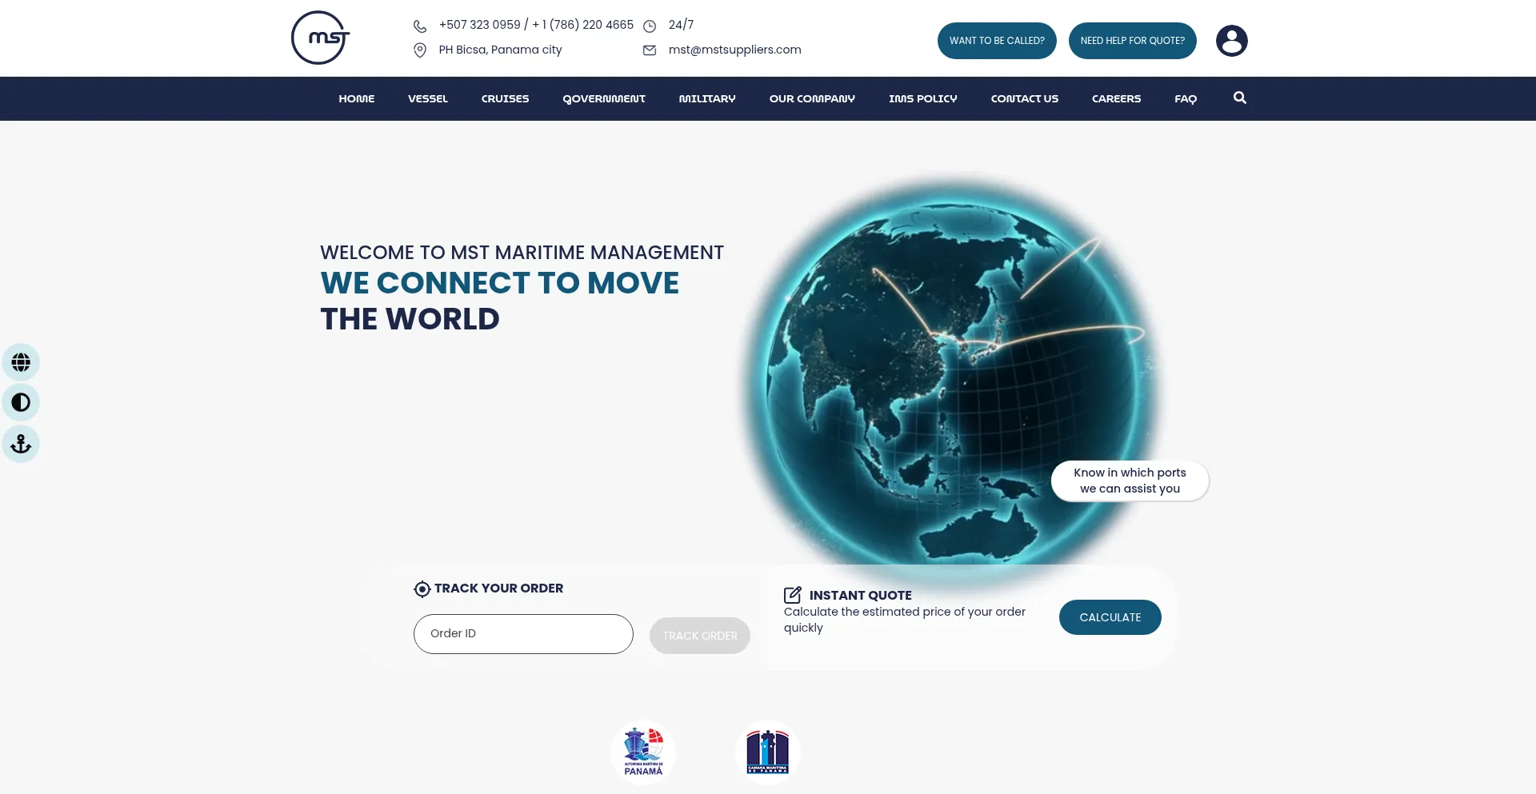Click the Track Your Order target icon
Image resolution: width=1536 pixels, height=794 pixels.
pyautogui.click(x=422, y=589)
